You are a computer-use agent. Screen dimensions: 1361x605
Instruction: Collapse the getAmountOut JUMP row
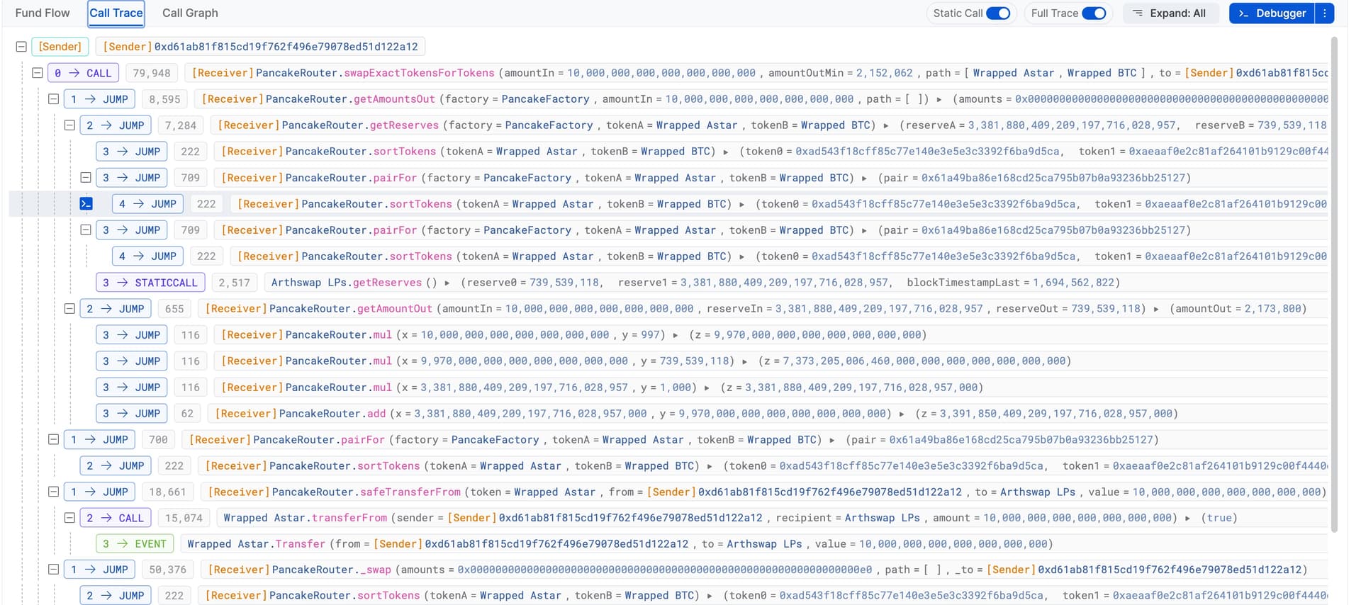pyautogui.click(x=69, y=309)
